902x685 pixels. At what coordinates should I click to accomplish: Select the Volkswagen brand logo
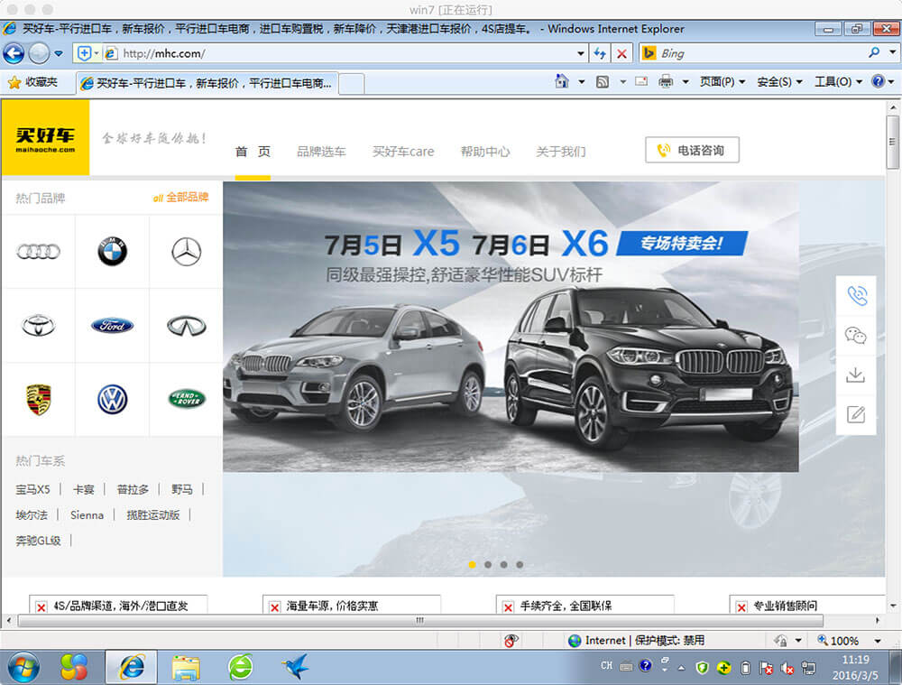coord(112,400)
